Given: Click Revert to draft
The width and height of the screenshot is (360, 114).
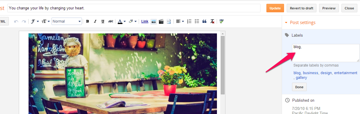Looking at the screenshot, I should pos(301,8).
